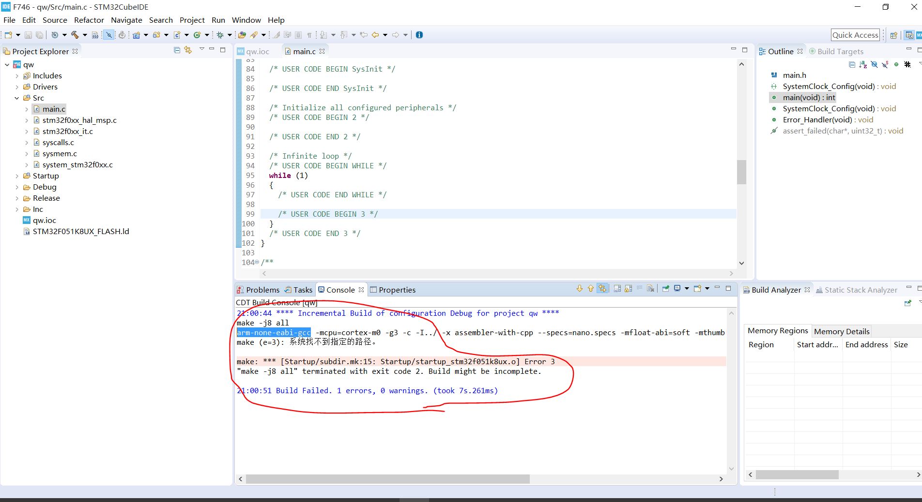Screen dimensions: 922x502
Task: Click the Start address column header
Action: pos(817,345)
